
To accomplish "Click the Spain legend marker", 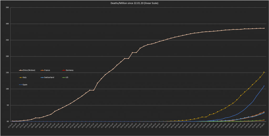I will pyautogui.click(x=20, y=85).
